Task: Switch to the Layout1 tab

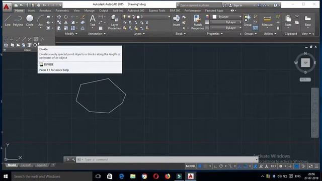Action: pos(26,165)
